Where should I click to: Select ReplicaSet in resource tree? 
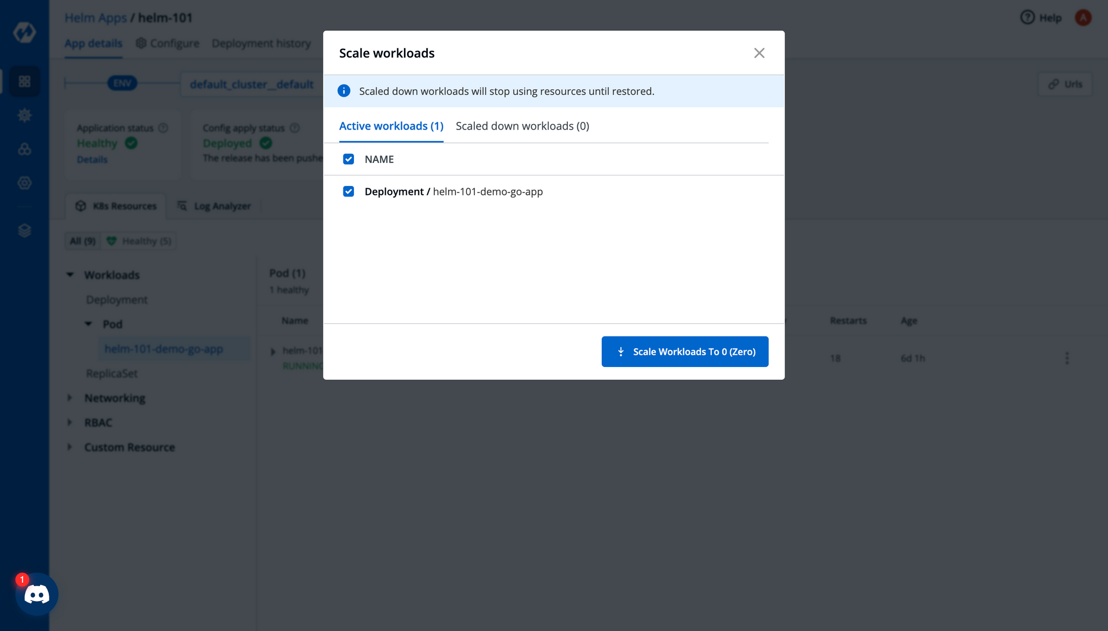coord(111,374)
